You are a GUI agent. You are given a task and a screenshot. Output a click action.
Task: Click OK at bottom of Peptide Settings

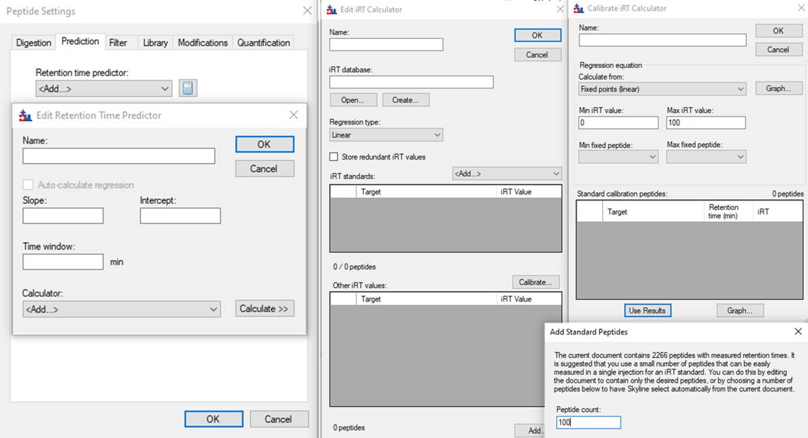214,419
